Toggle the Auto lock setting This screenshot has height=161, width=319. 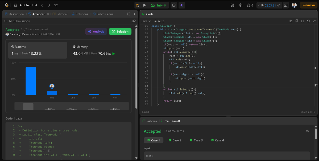pos(159,21)
